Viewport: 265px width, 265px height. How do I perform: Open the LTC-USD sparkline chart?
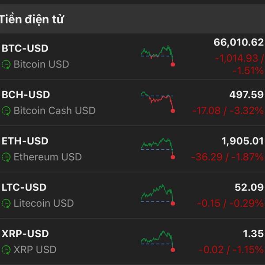click(158, 194)
